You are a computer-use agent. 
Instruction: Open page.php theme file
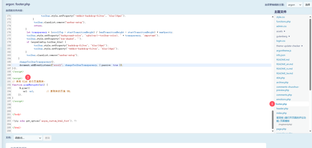(x=281, y=129)
